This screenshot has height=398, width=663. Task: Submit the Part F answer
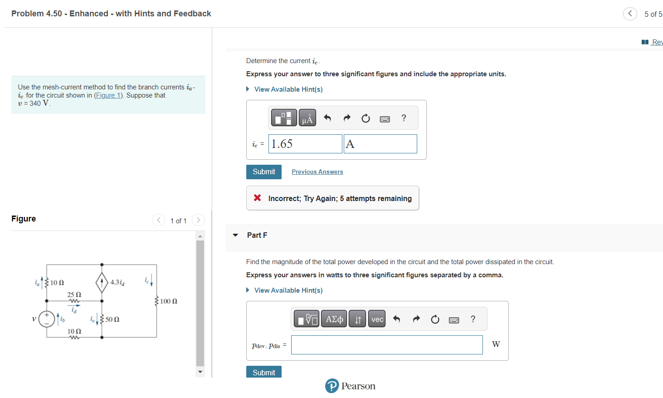pyautogui.click(x=264, y=372)
